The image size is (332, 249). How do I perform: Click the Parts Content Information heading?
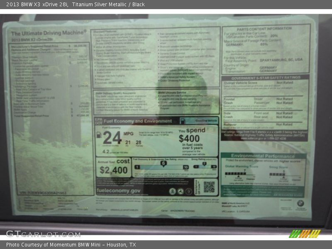[264, 29]
